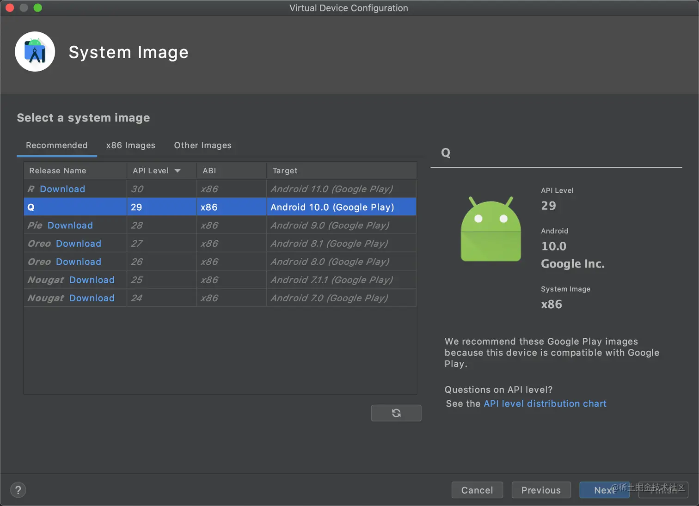Switch to the x86 Images tab
Screen dimensions: 699x506
tap(131, 145)
